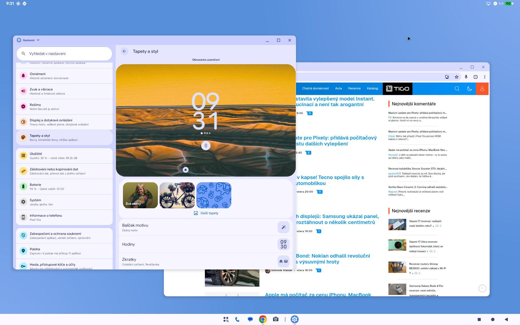Image resolution: width=520 pixels, height=325 pixels.
Task: Click the TIGO site search magnifier
Action: click(x=457, y=89)
